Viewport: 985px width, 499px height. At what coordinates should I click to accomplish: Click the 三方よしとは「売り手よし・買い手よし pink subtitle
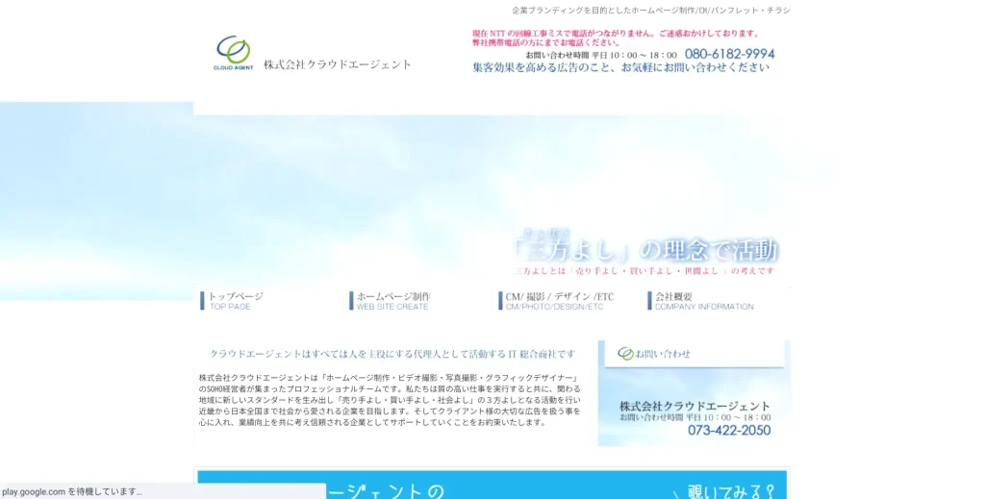click(x=644, y=270)
